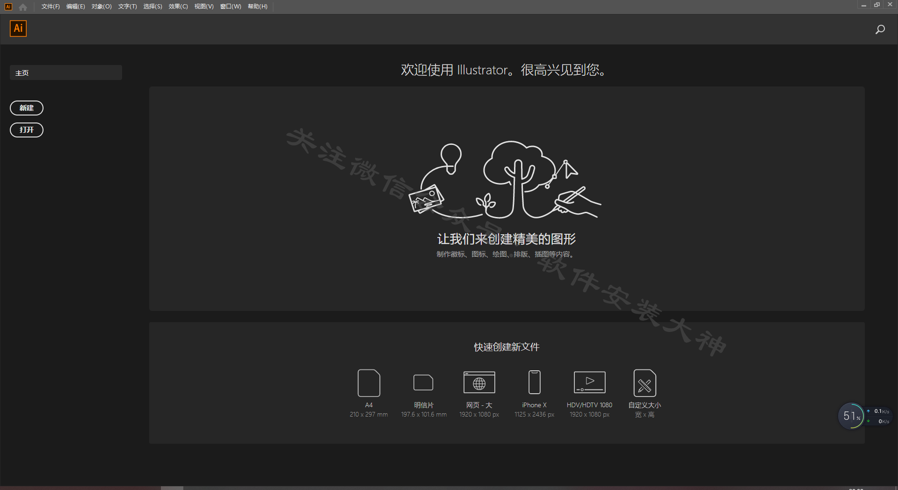
Task: Open the 效果(C) menu
Action: tap(178, 7)
